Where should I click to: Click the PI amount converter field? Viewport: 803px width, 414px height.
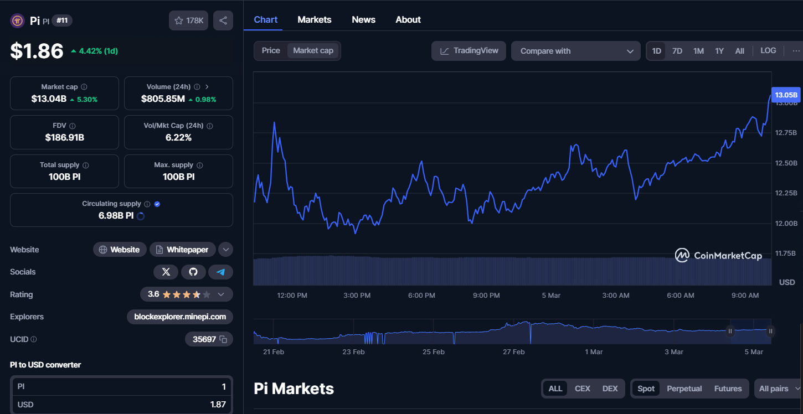coord(122,386)
